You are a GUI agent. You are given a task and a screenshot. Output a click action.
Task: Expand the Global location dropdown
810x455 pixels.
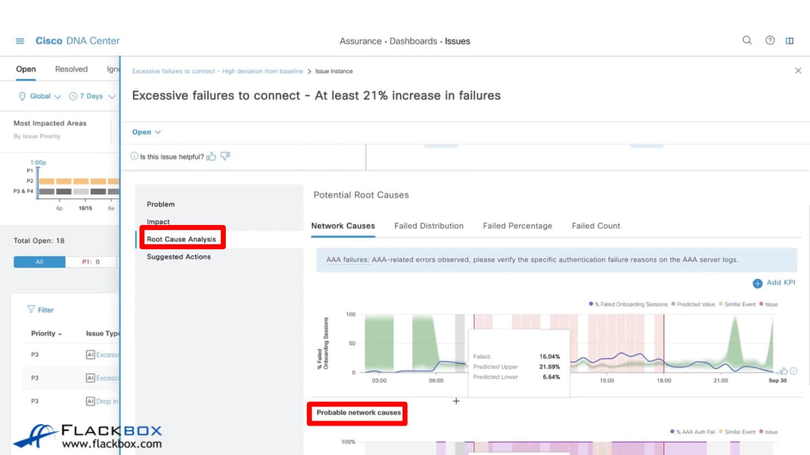point(40,96)
